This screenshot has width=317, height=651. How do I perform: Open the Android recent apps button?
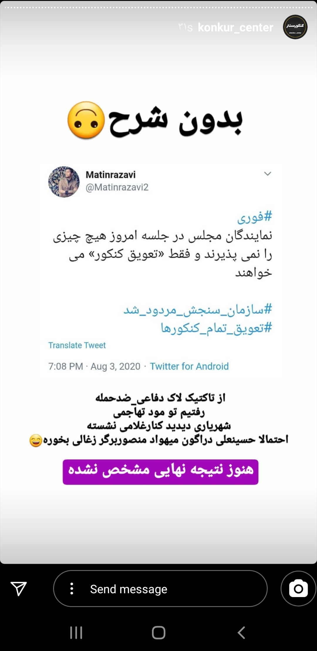click(76, 633)
